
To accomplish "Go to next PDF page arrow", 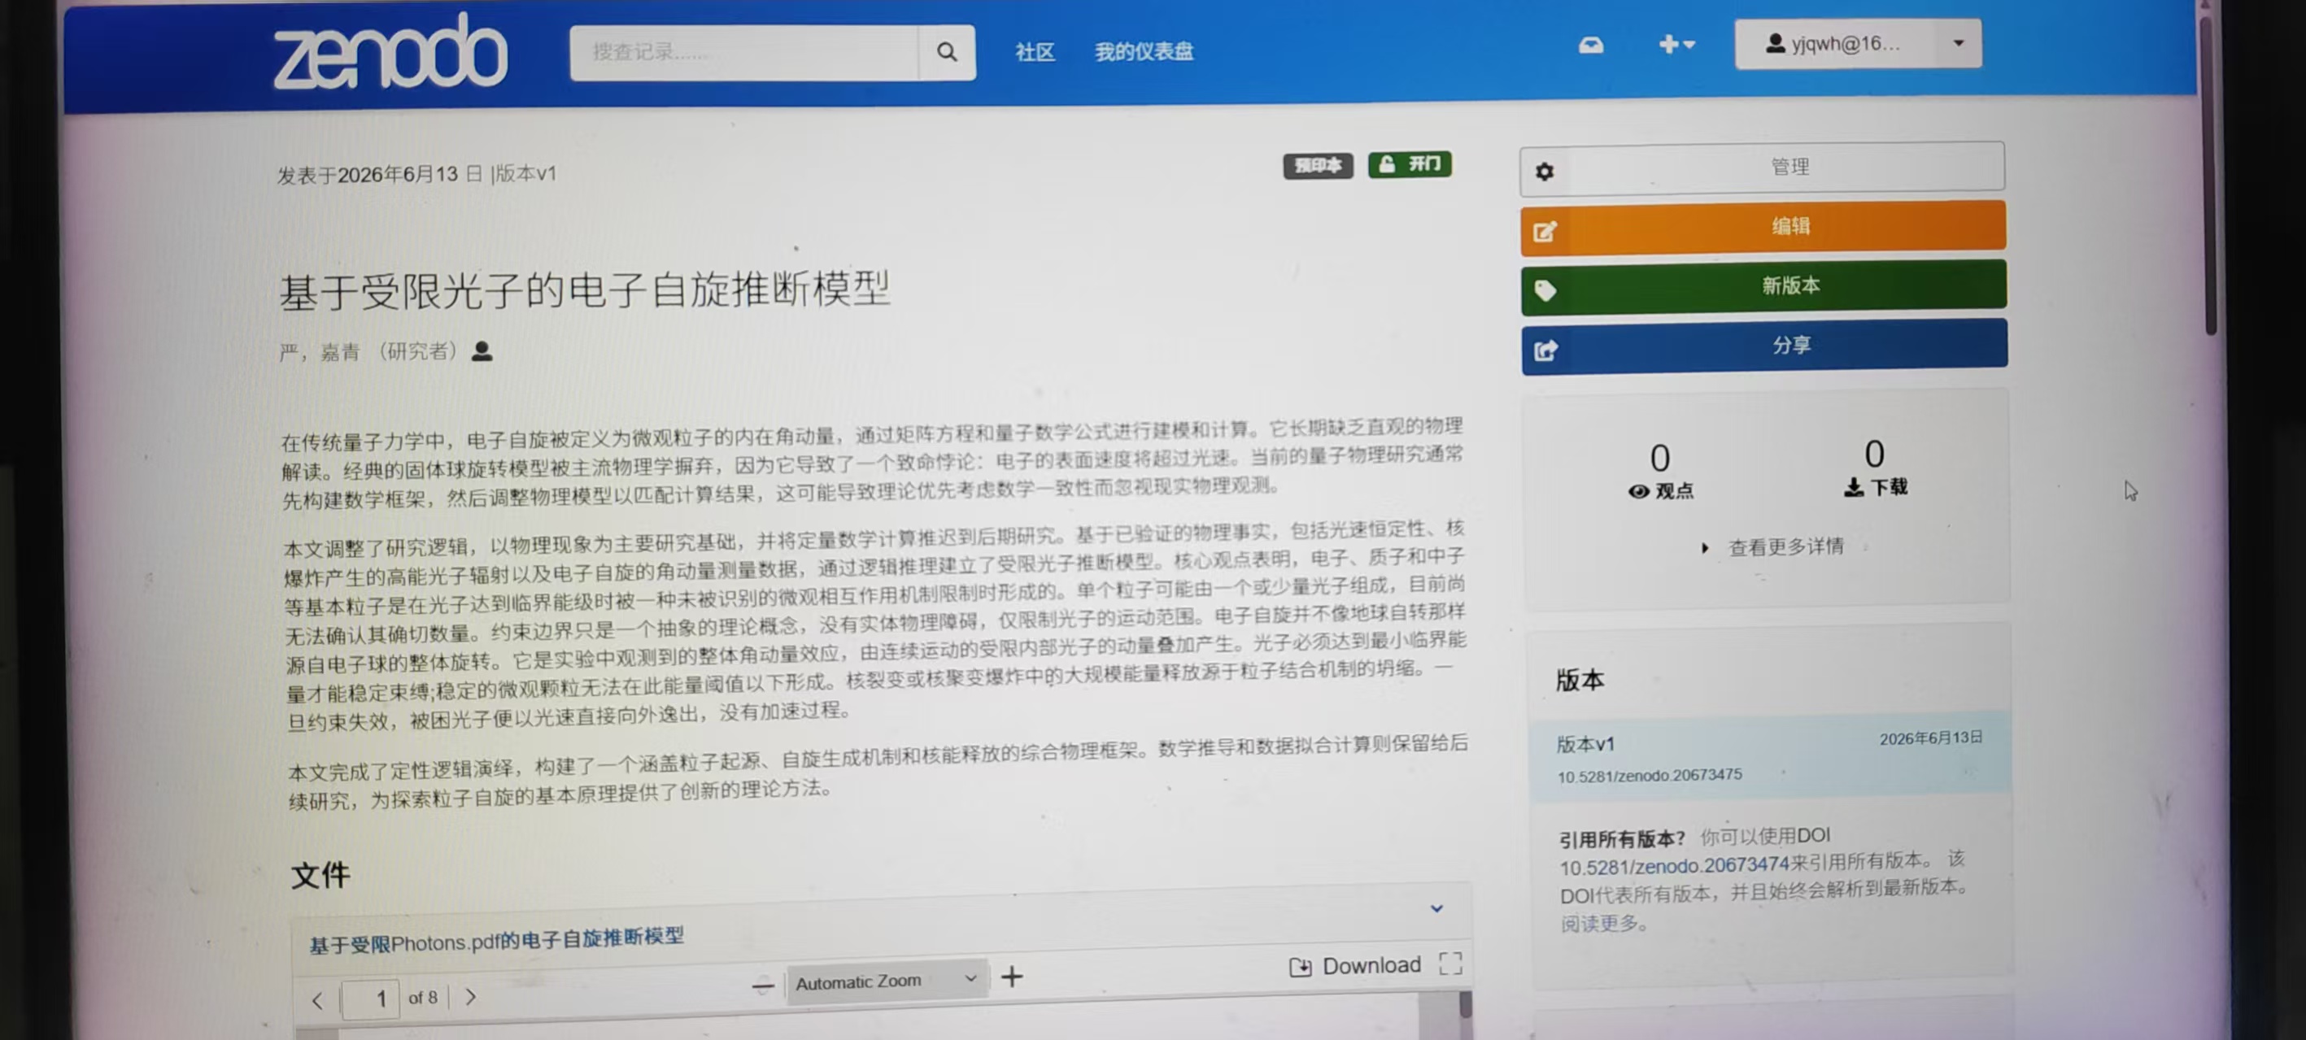I will (471, 996).
